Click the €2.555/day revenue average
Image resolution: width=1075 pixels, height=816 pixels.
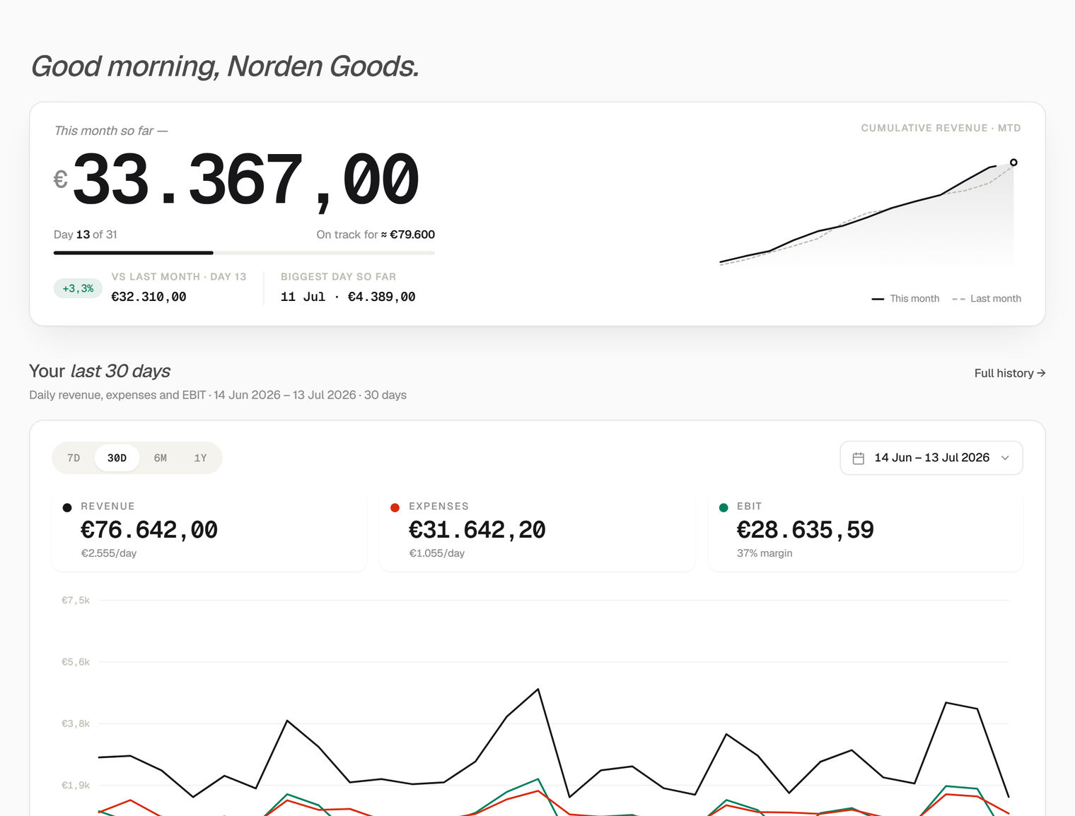[x=109, y=553]
